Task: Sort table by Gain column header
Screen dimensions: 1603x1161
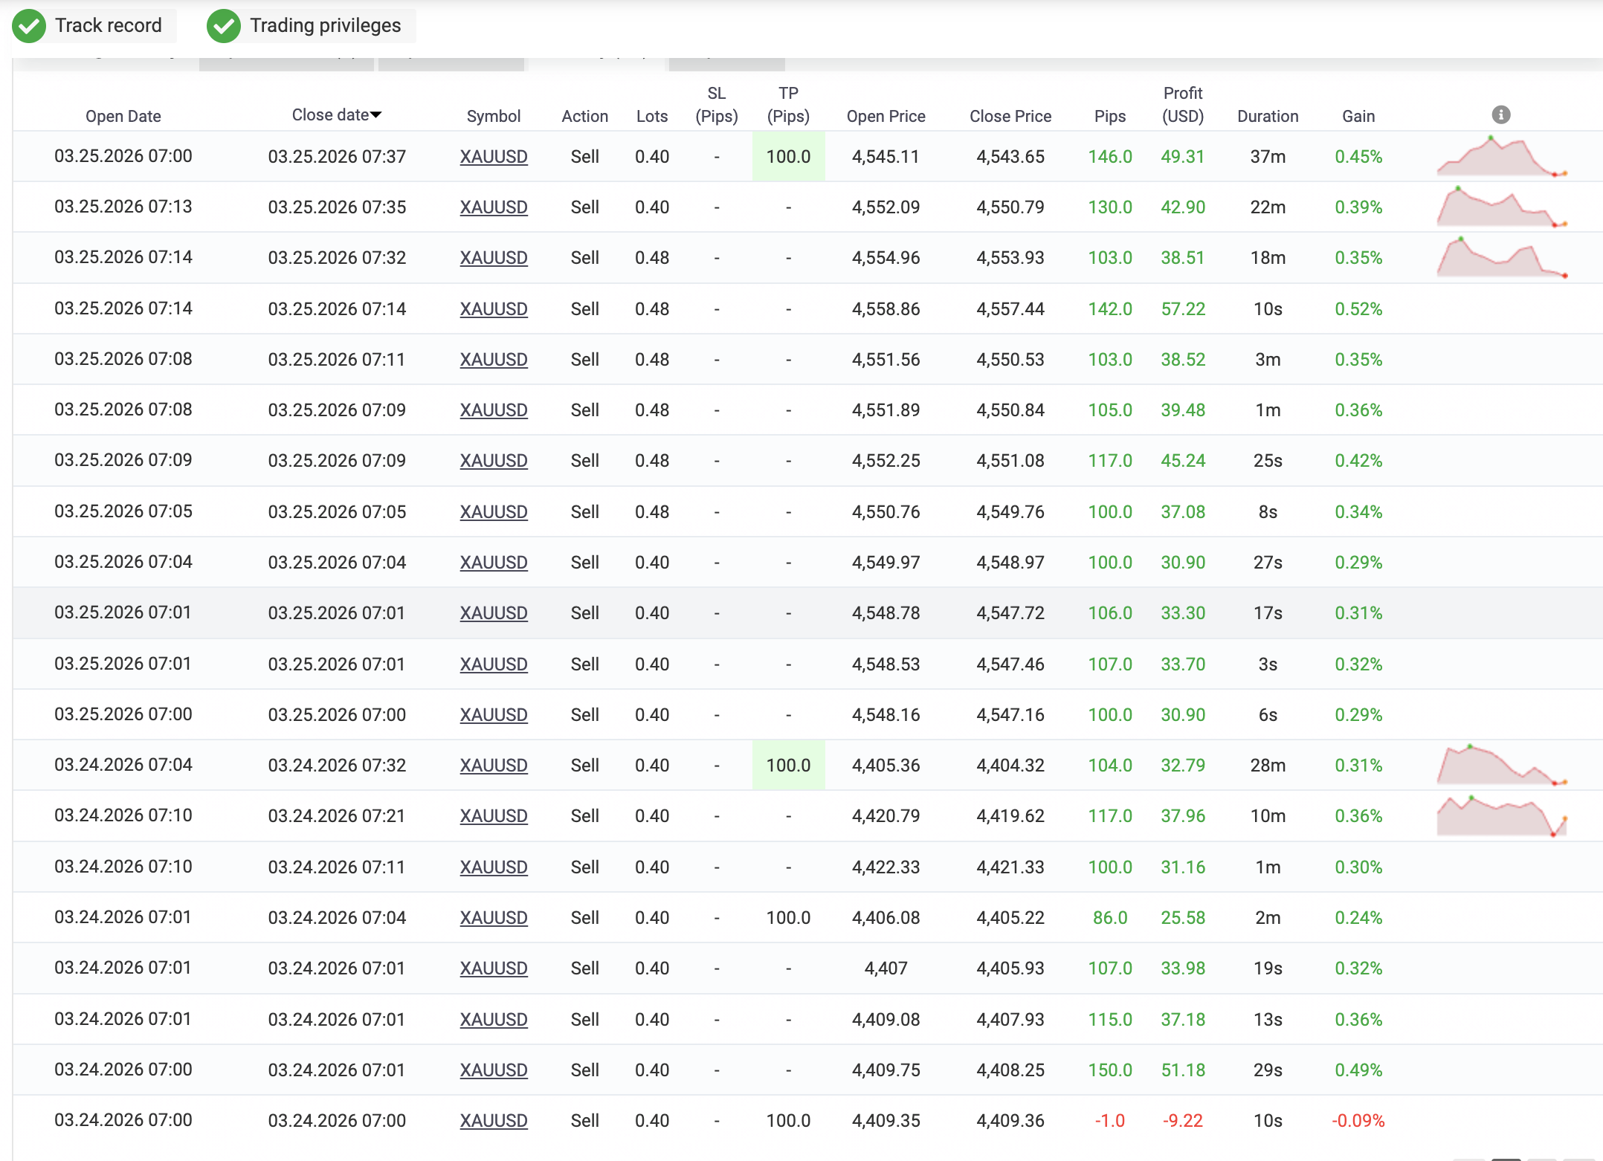Action: [1358, 116]
